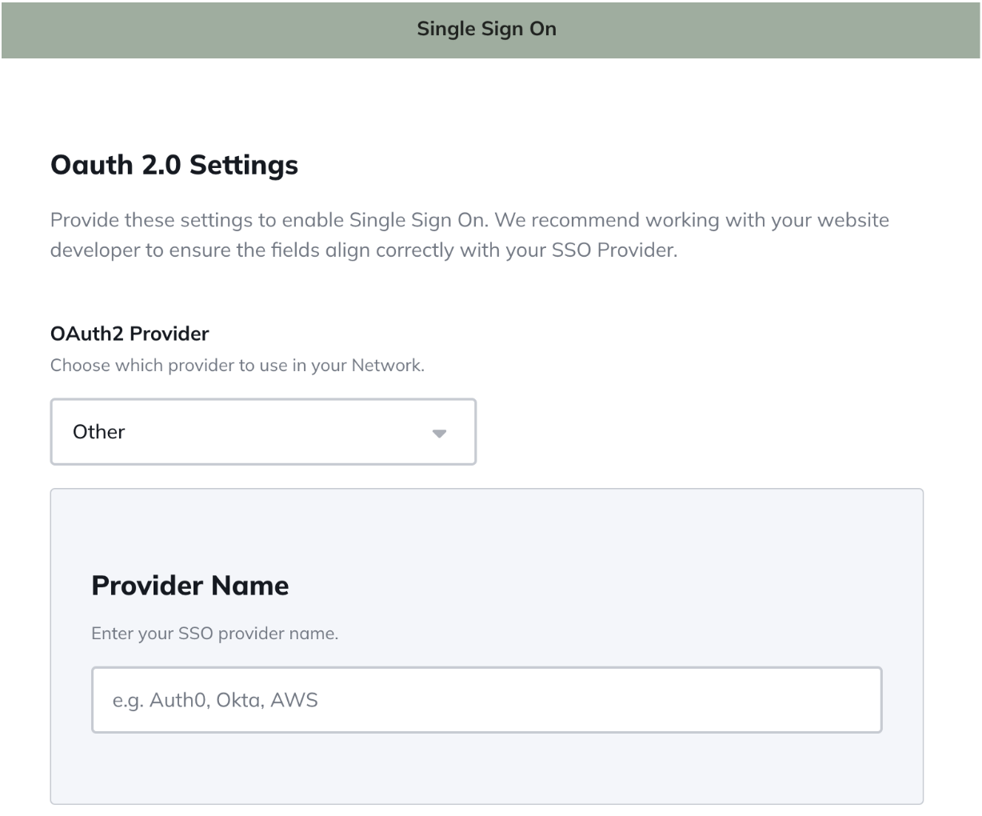Focus the Provider Name input field
Screen dimensions: 982x816
(486, 700)
